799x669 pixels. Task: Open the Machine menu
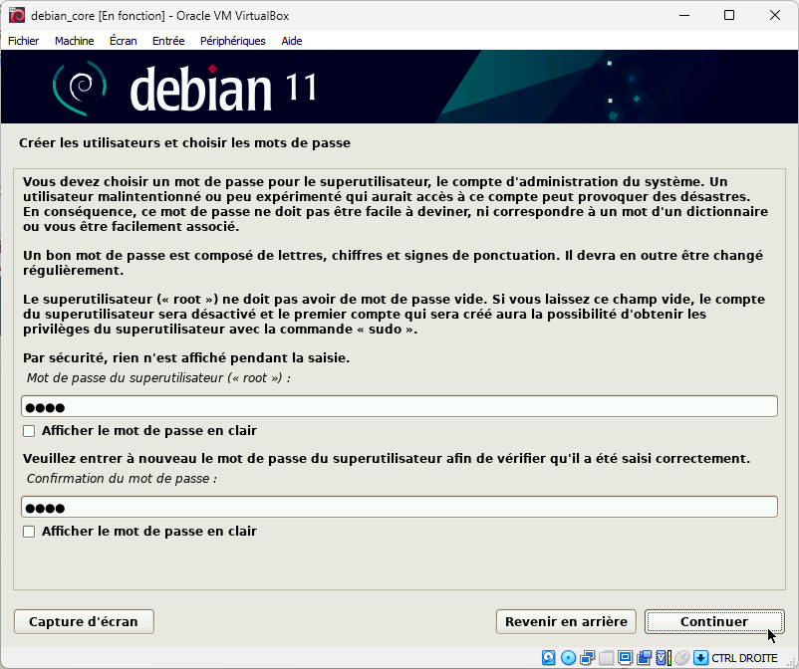coord(75,41)
